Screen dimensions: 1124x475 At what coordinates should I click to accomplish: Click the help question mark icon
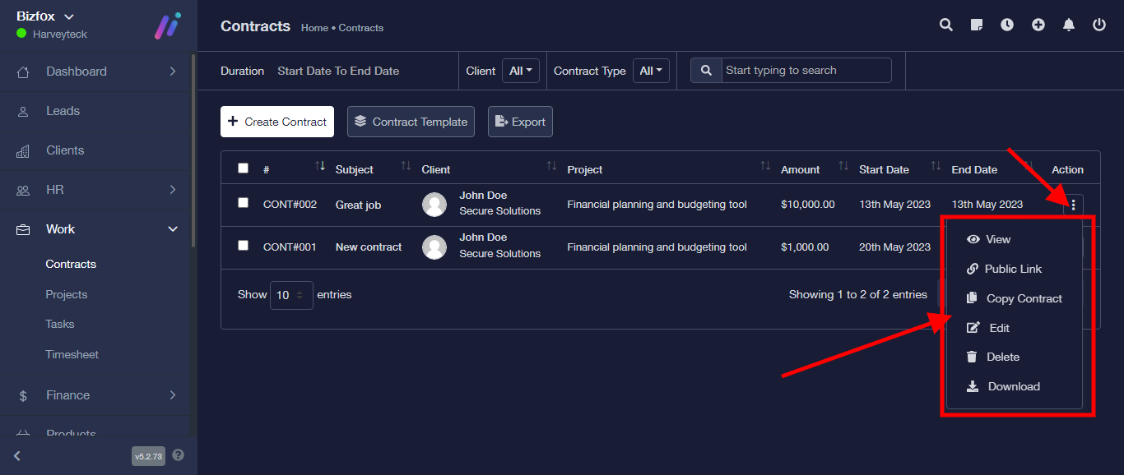coord(179,455)
